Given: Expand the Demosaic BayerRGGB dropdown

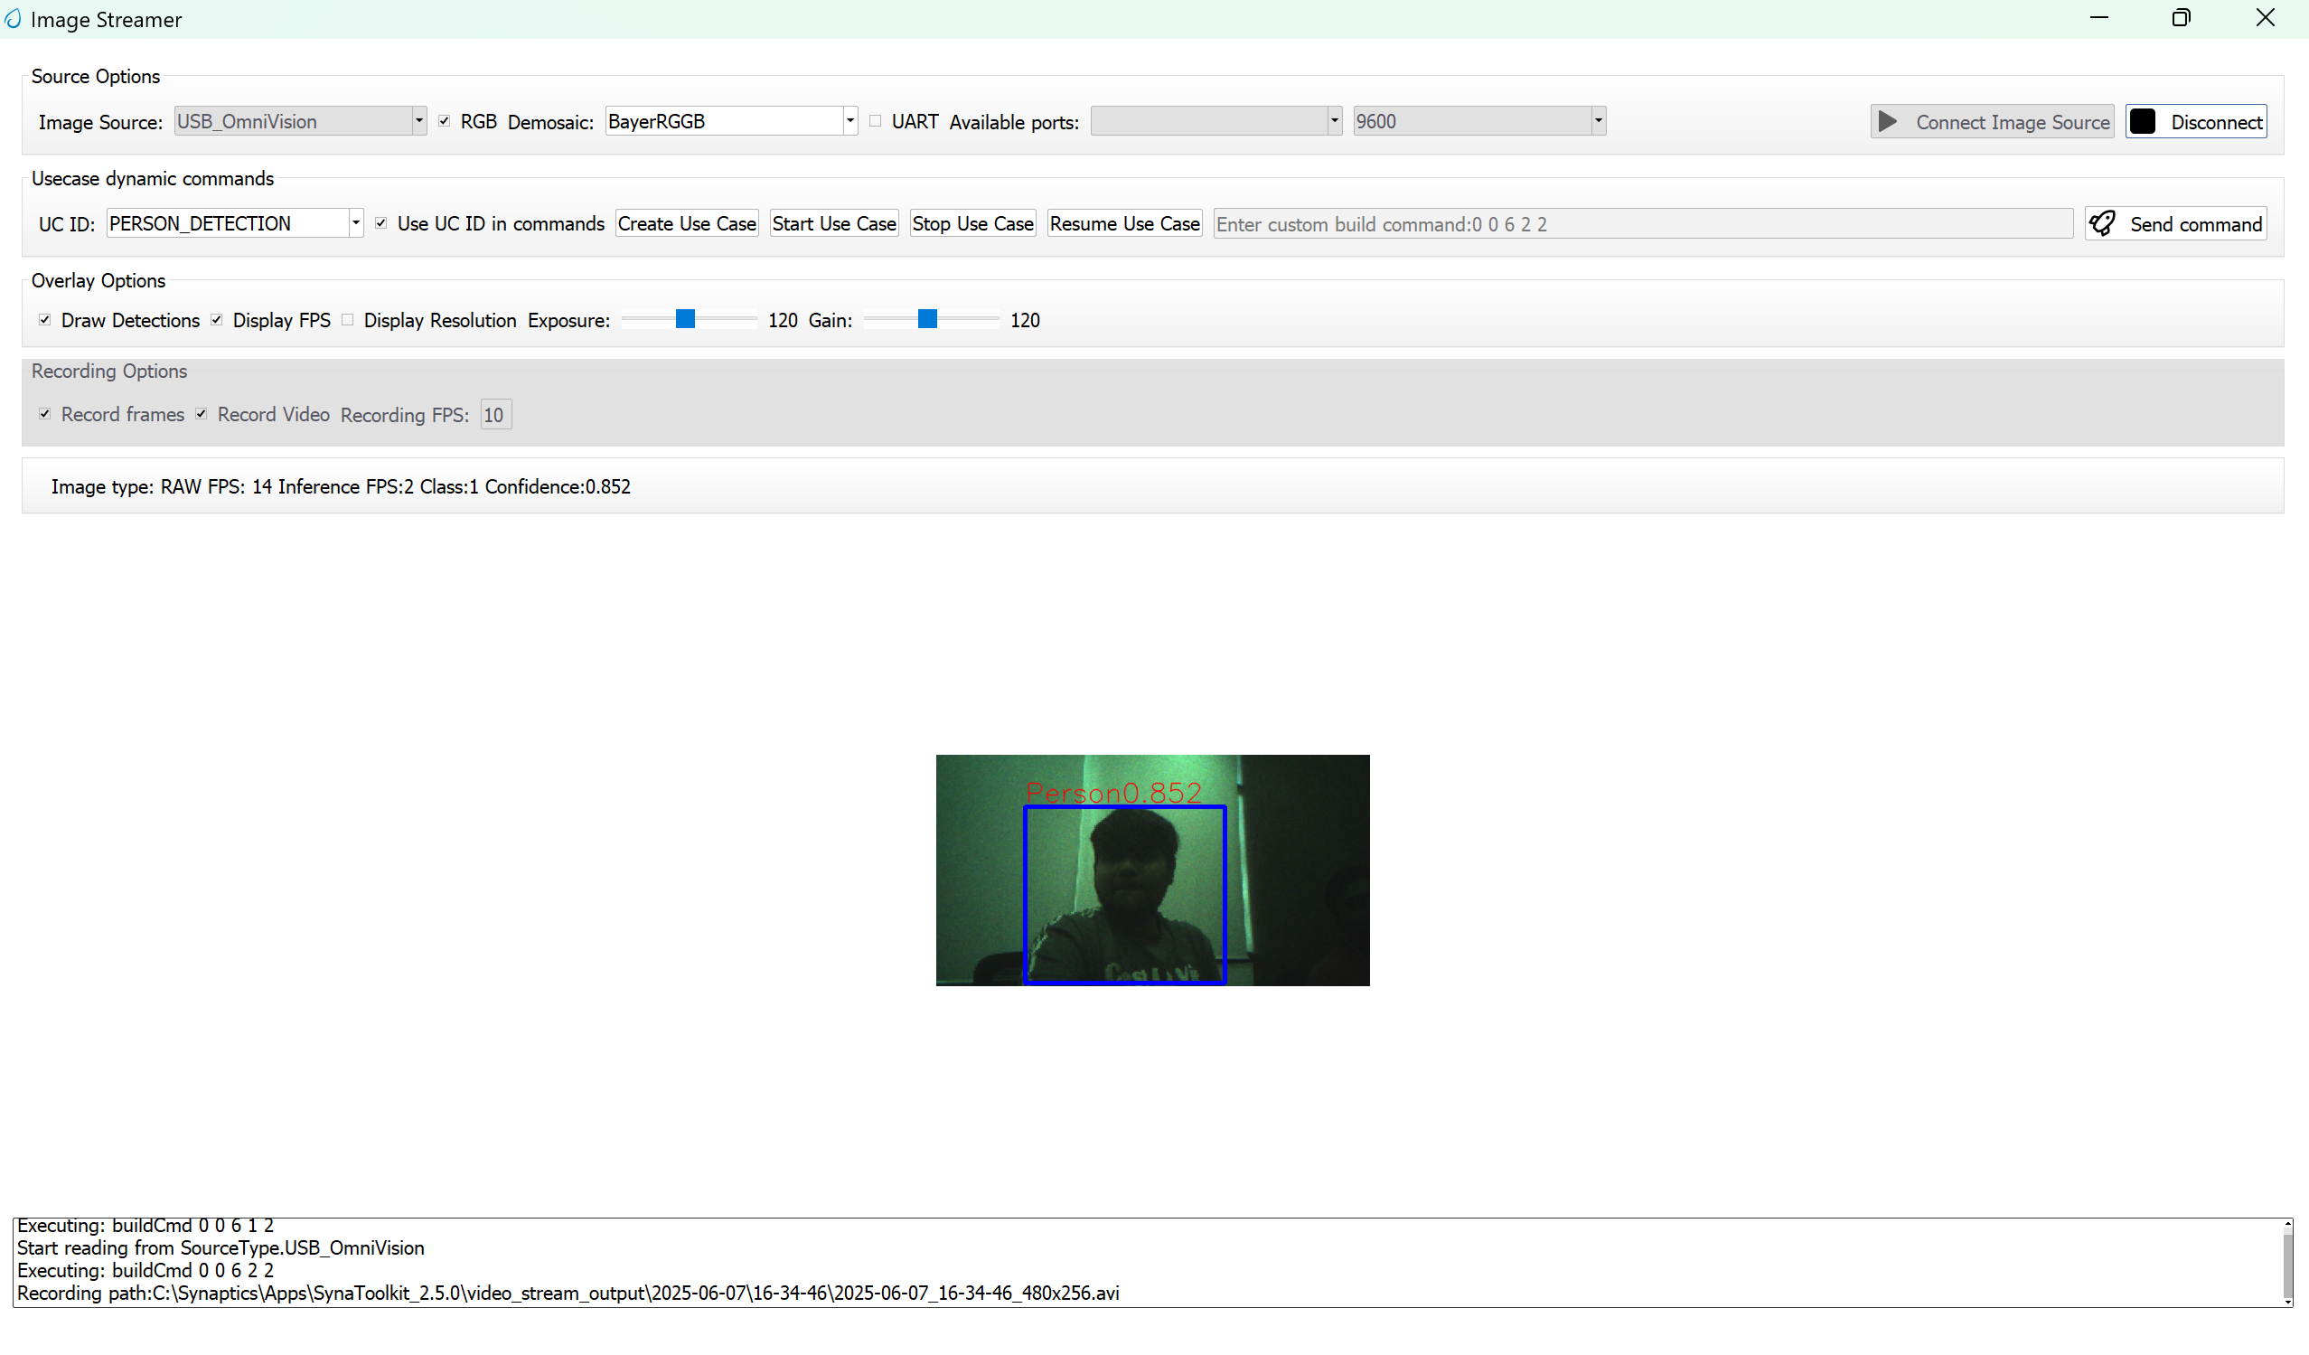Looking at the screenshot, I should point(849,120).
